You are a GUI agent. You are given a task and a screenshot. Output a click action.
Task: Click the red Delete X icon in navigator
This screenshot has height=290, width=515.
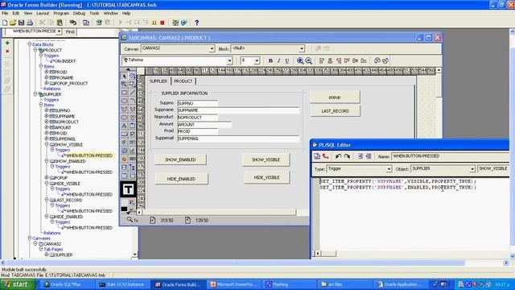(x=7, y=52)
